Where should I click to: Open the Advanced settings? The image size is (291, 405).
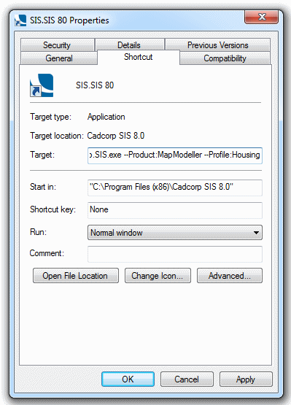tap(230, 276)
